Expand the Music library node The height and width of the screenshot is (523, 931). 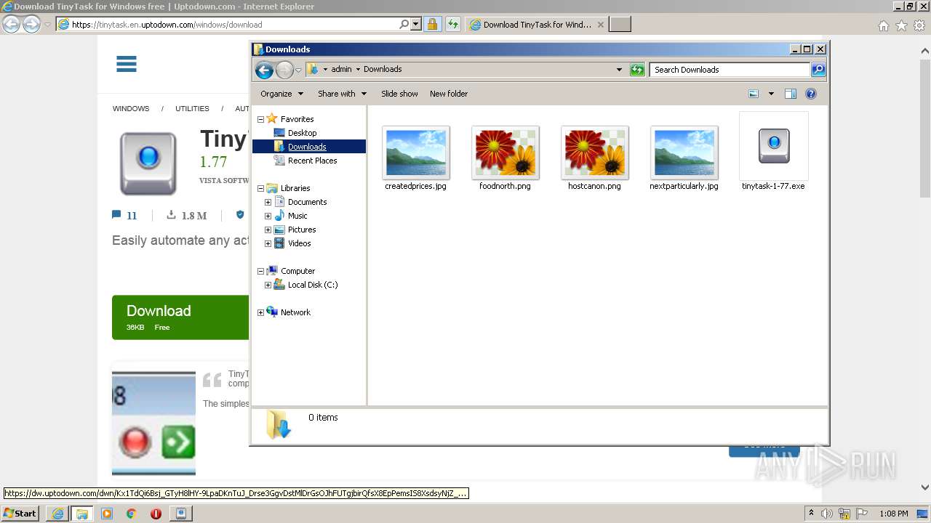click(x=268, y=216)
